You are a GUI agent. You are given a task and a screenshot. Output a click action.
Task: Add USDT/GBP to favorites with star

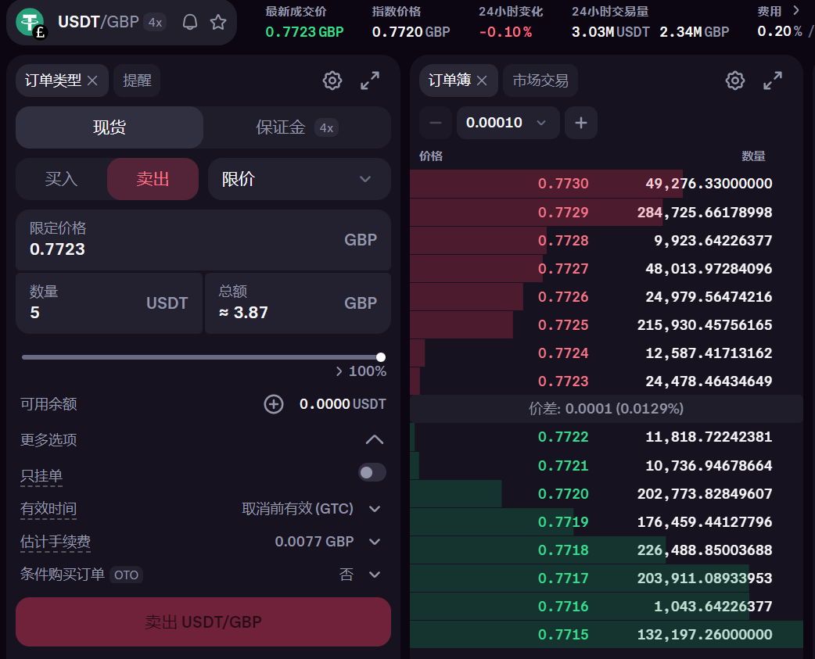pos(218,22)
